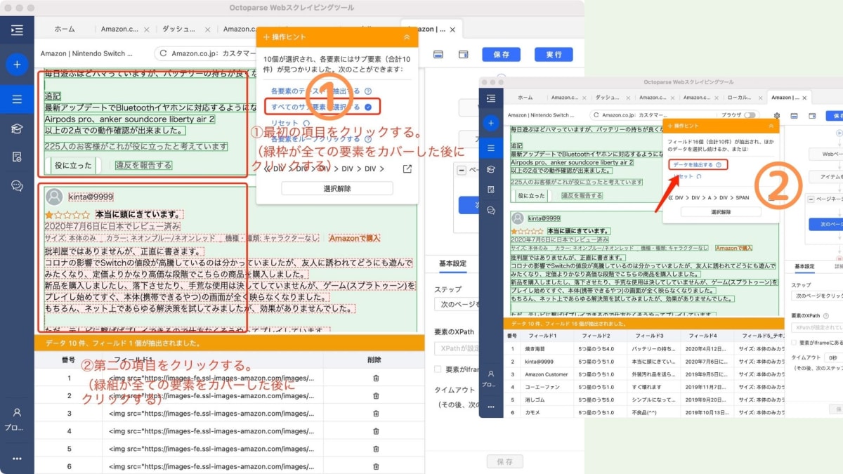Click the 選択解除 button under the DIV path

pyautogui.click(x=337, y=188)
